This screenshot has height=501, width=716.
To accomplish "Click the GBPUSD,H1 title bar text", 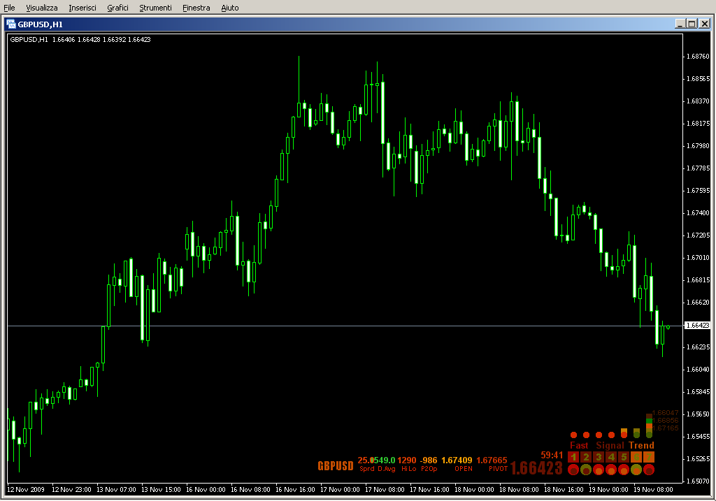I will [x=40, y=24].
